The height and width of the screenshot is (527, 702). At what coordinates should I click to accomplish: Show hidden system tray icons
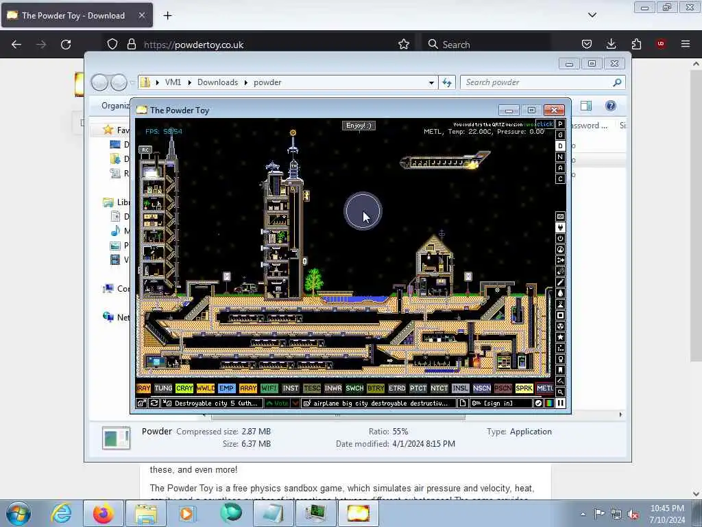583,514
